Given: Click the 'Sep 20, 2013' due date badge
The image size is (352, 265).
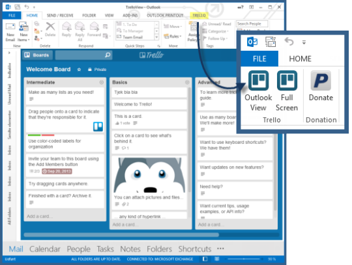Looking at the screenshot, I should click(57, 171).
